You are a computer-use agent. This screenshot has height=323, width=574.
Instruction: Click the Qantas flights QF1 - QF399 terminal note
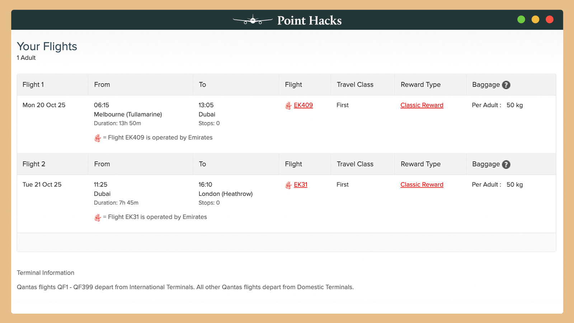[185, 287]
